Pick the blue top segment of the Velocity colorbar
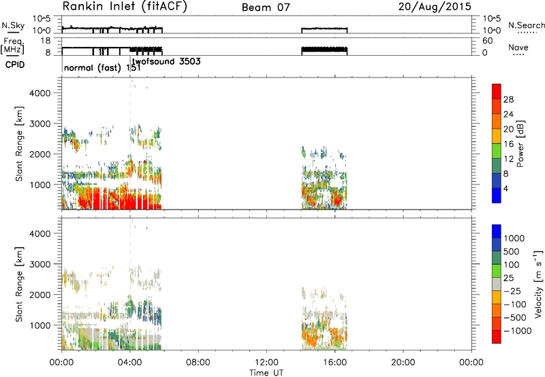Viewport: 545px width, 377px height. coord(497,231)
